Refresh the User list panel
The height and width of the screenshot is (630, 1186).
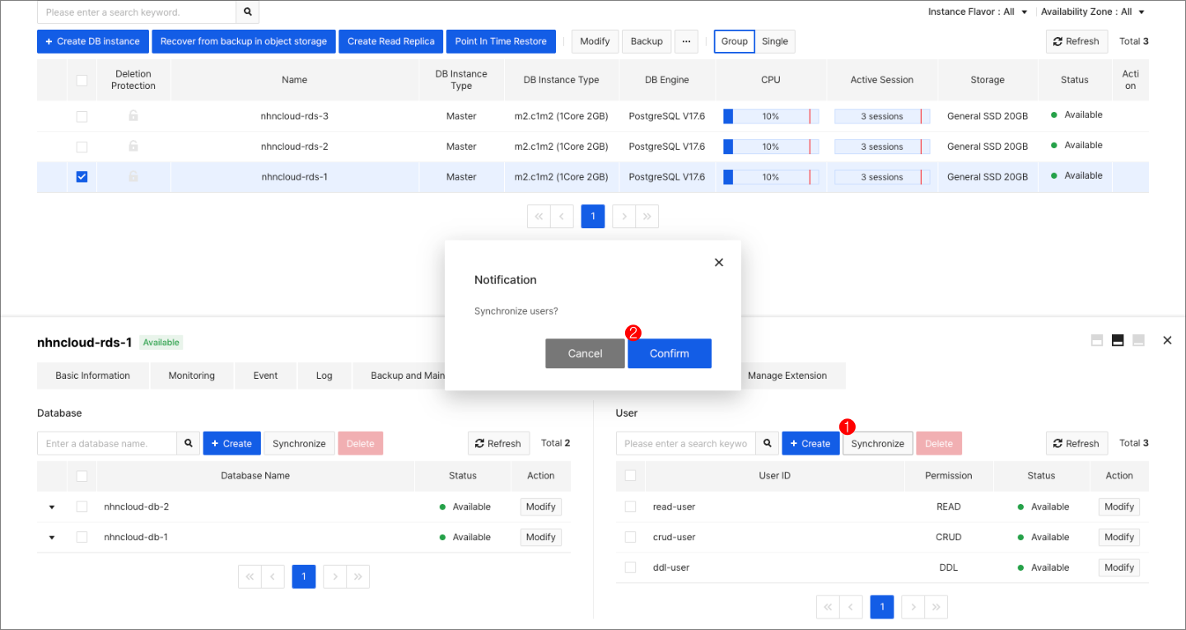(1076, 443)
